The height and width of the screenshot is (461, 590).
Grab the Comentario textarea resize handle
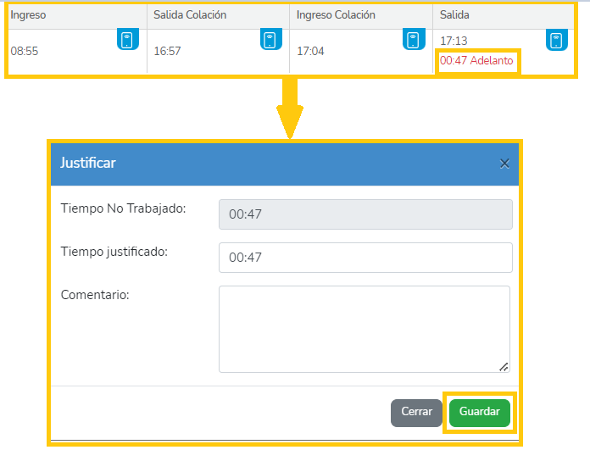point(504,366)
